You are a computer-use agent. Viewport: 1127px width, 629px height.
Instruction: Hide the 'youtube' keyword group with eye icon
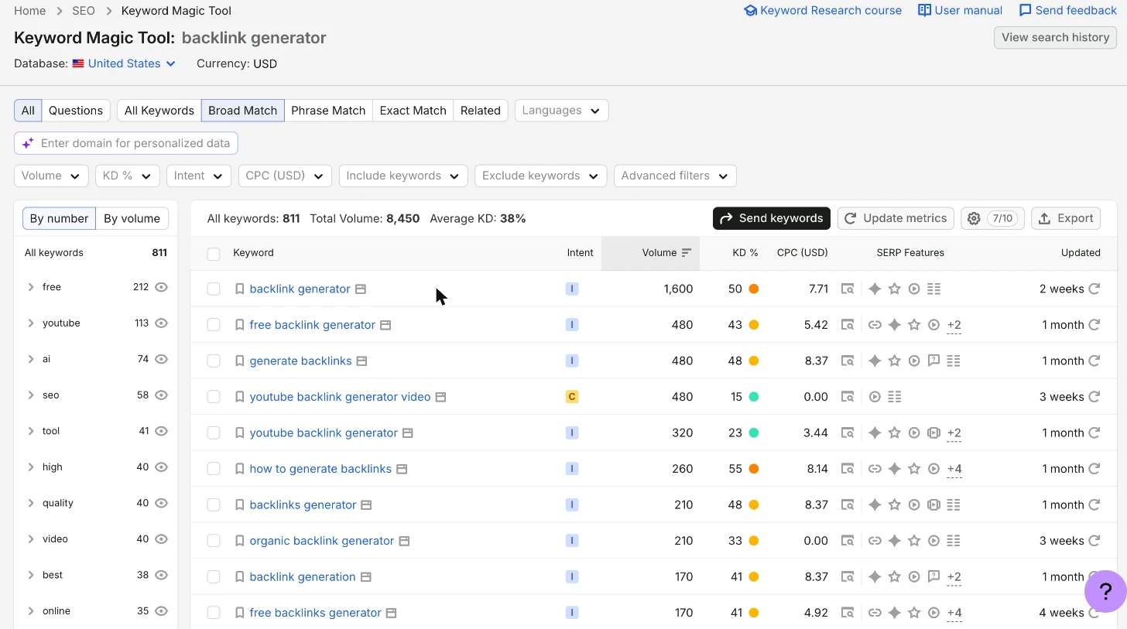tap(161, 323)
